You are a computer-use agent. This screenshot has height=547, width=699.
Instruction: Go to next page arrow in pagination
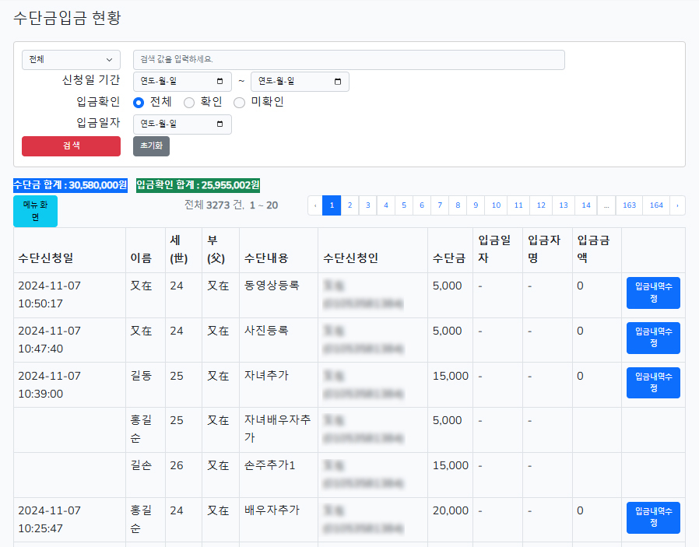(678, 205)
